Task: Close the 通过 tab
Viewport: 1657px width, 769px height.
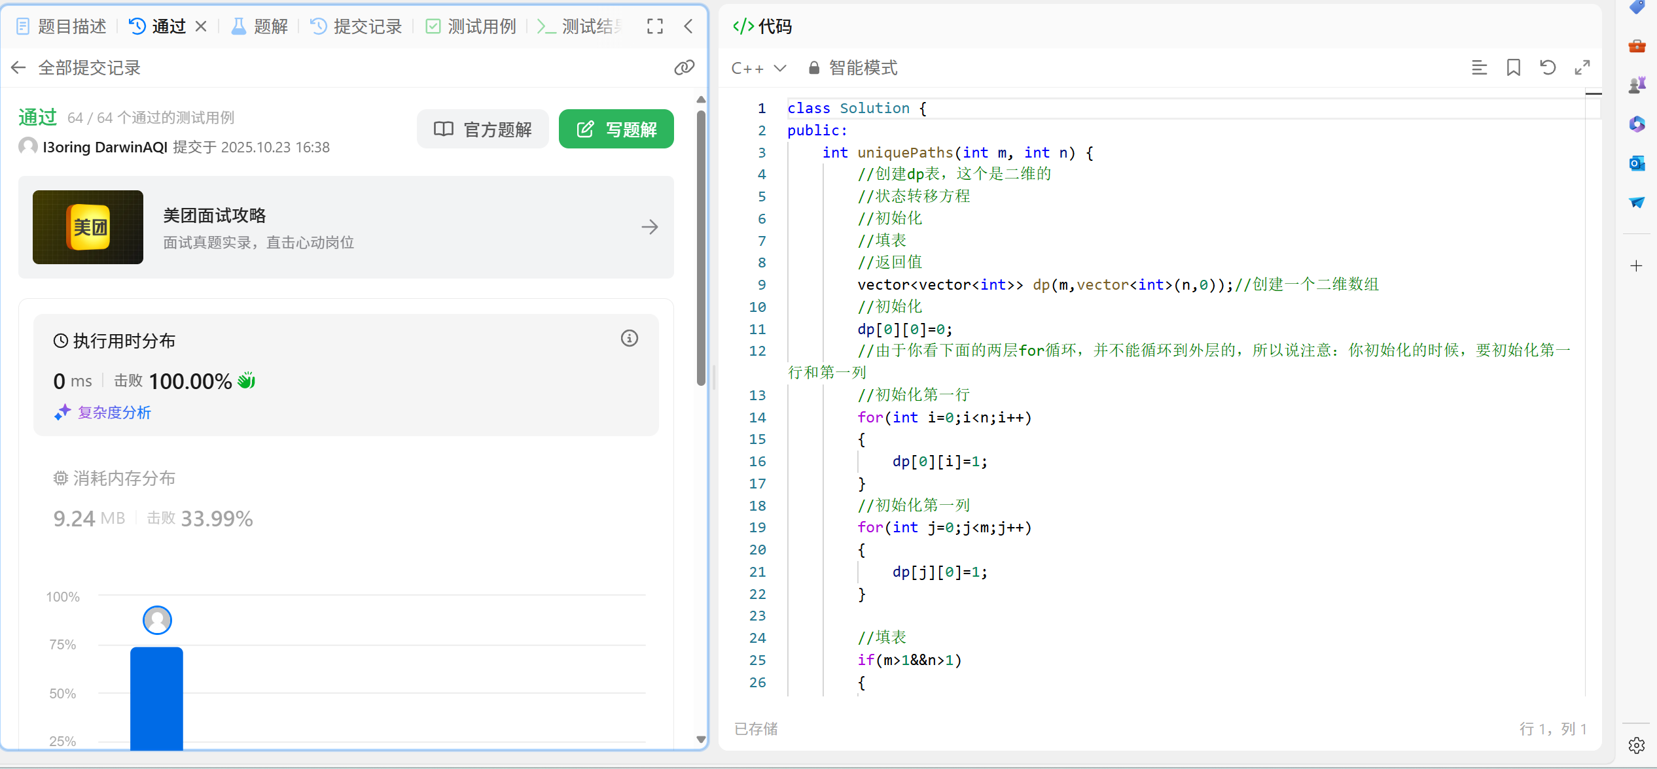Action: pos(201,26)
